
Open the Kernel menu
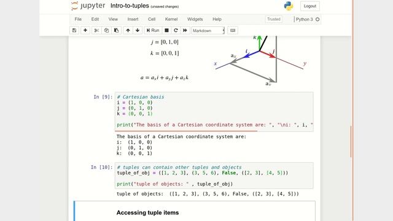coord(171,19)
